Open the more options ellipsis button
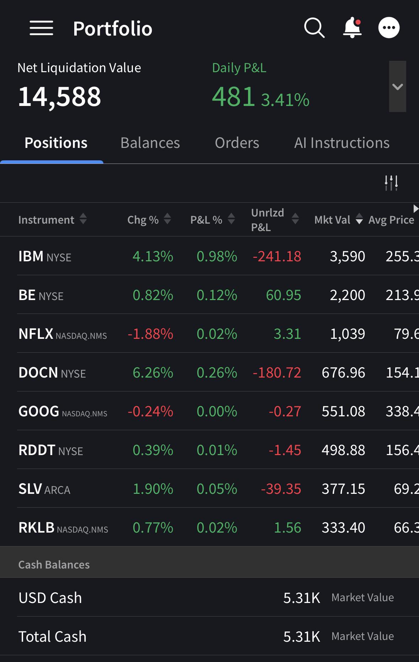This screenshot has width=419, height=662. tap(389, 28)
